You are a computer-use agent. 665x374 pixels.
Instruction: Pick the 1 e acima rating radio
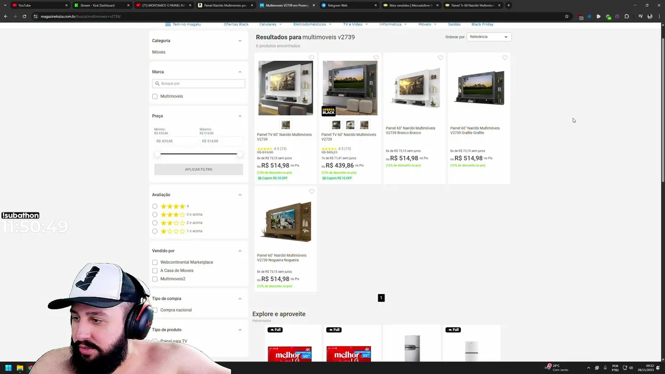(x=155, y=231)
